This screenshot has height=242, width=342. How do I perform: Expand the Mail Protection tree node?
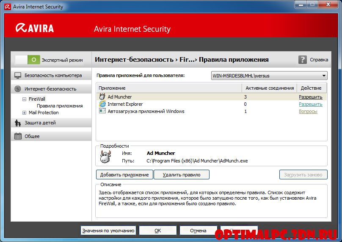point(24,113)
